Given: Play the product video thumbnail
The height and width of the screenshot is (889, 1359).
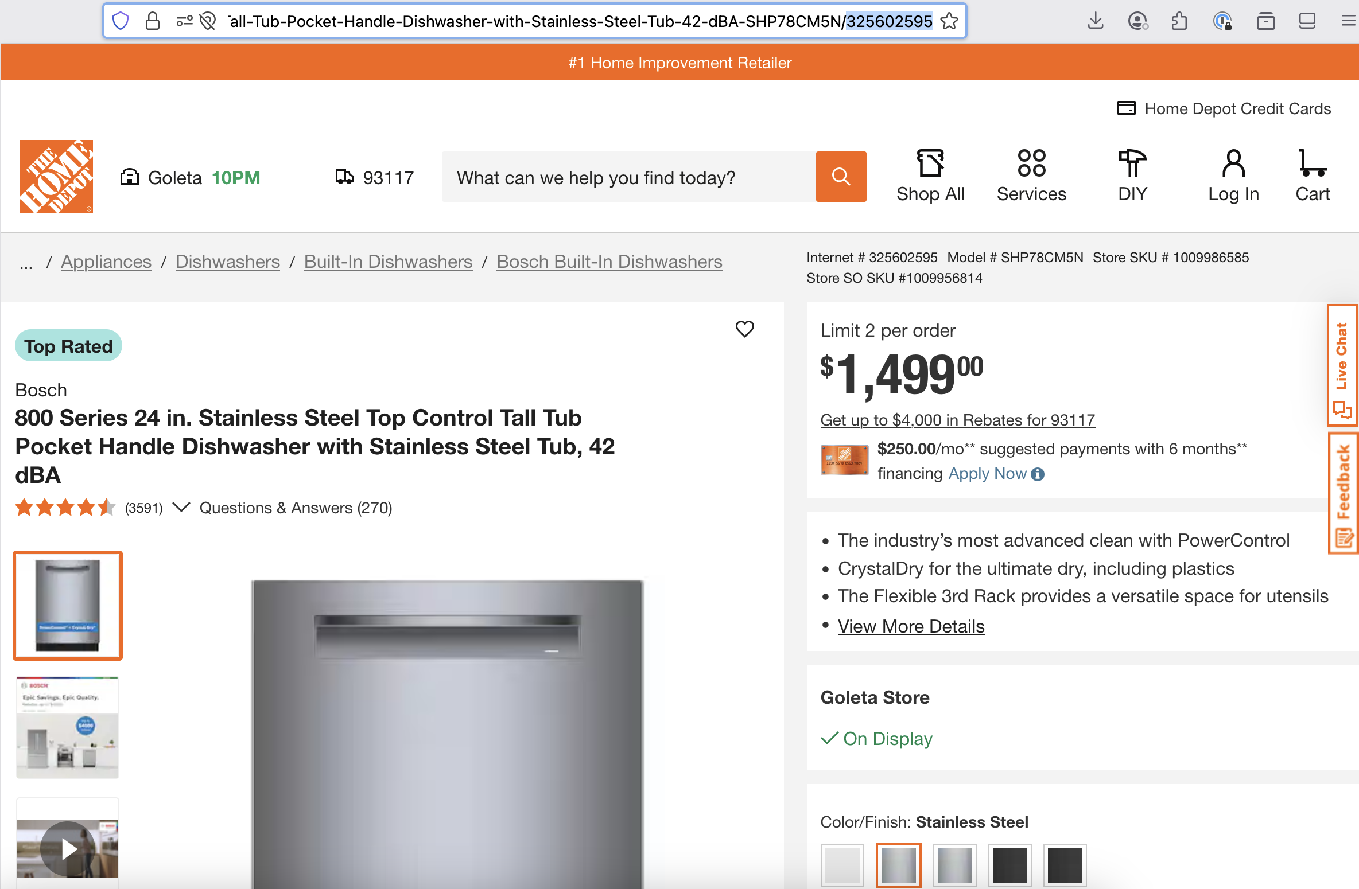Looking at the screenshot, I should click(x=68, y=848).
